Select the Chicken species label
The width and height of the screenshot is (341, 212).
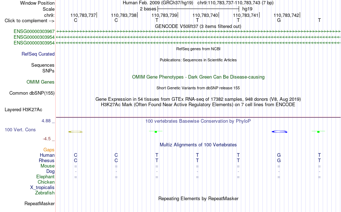pos(46,182)
